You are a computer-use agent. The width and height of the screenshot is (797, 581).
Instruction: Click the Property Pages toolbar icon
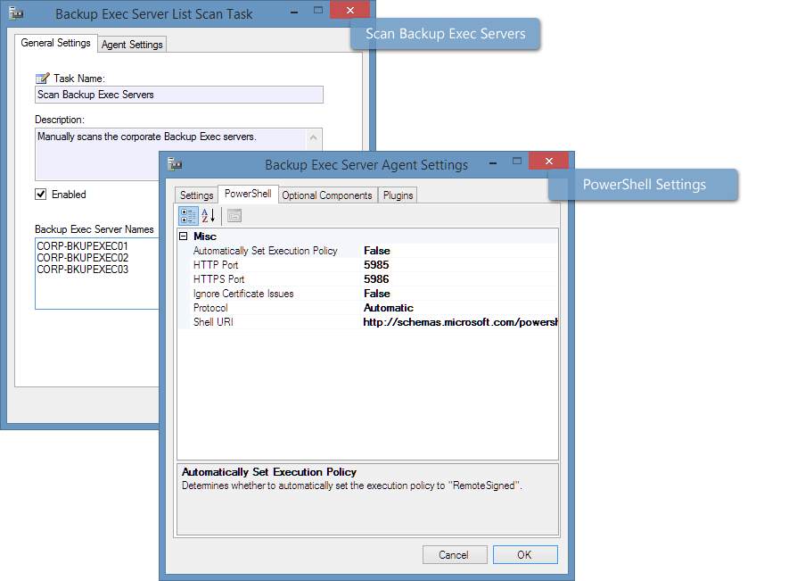(234, 216)
